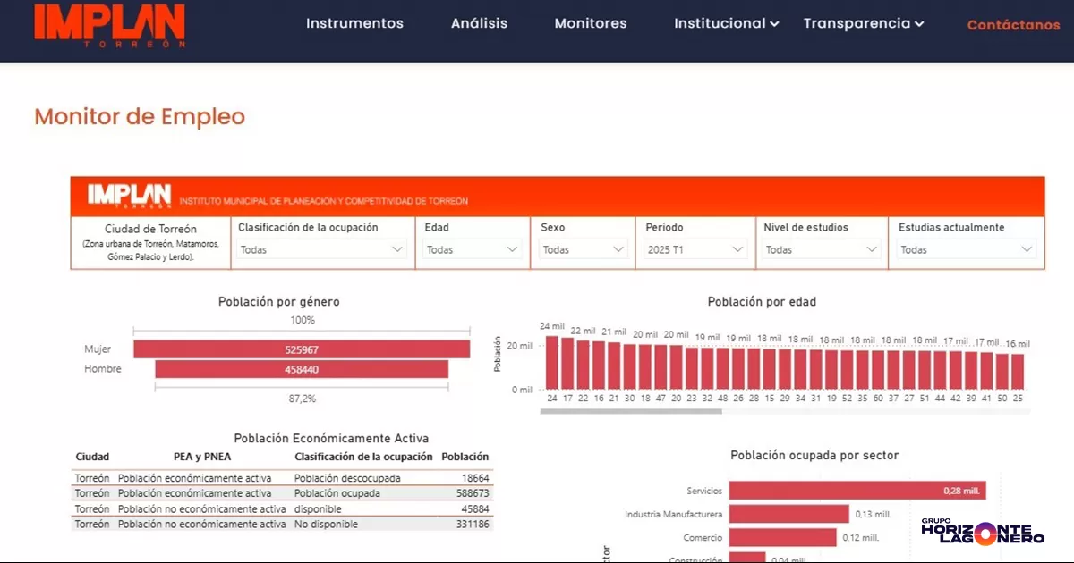Select the Análisis menu item
The image size is (1074, 563).
click(x=479, y=24)
